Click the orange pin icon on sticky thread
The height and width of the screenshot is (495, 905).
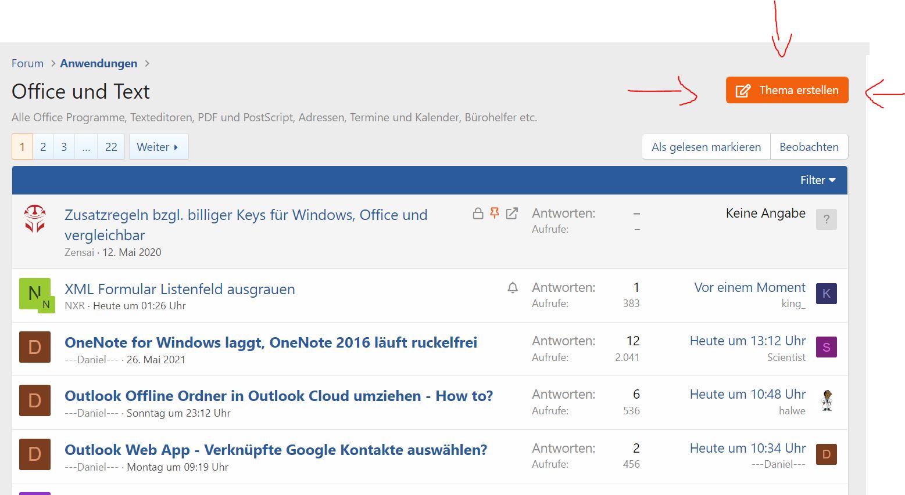[495, 214]
